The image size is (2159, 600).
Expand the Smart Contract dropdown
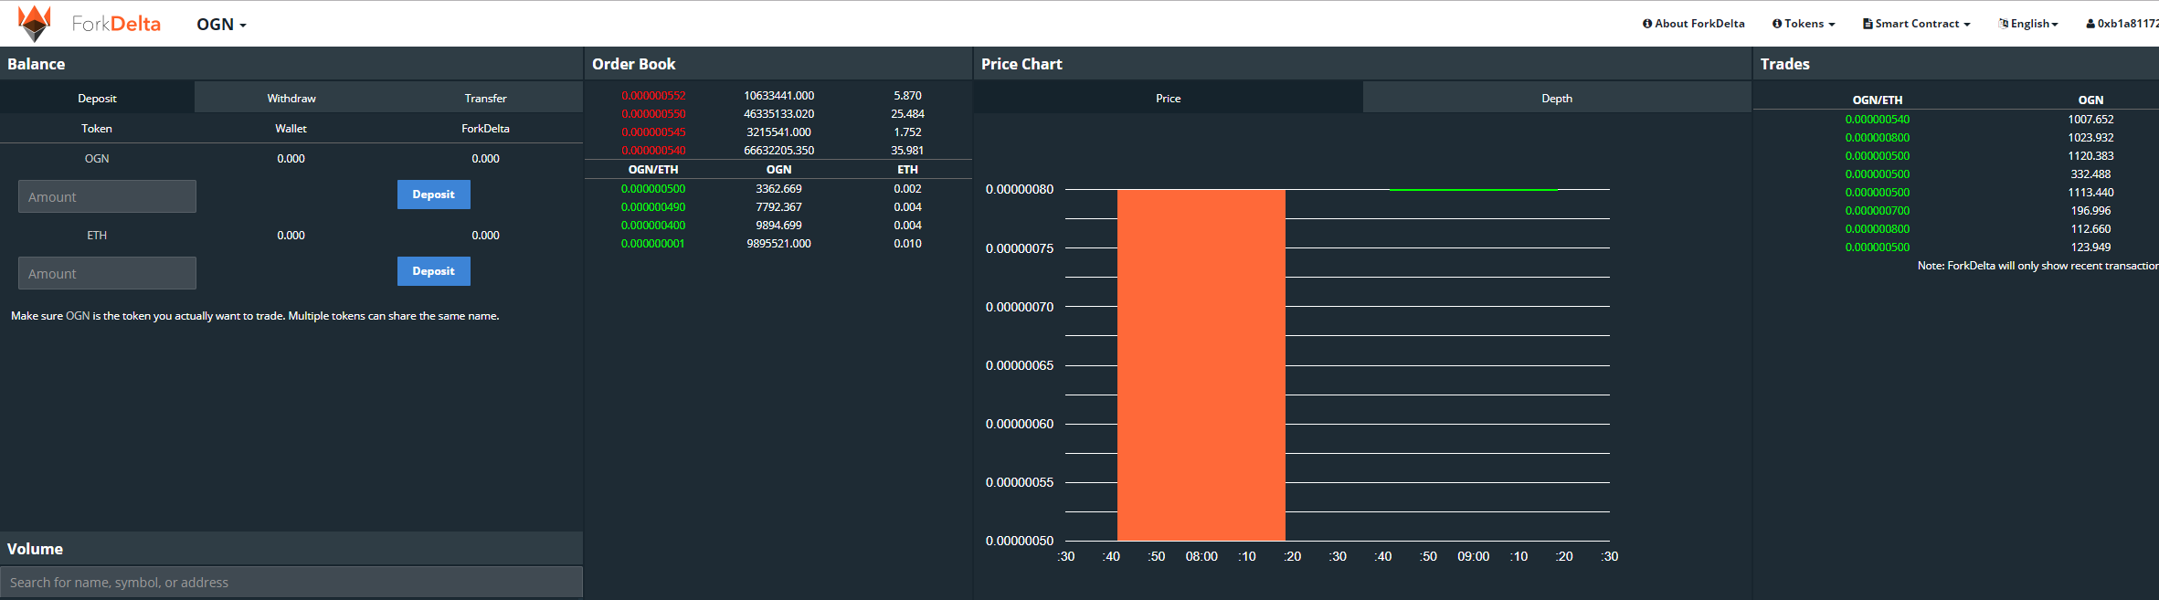[x=1916, y=24]
